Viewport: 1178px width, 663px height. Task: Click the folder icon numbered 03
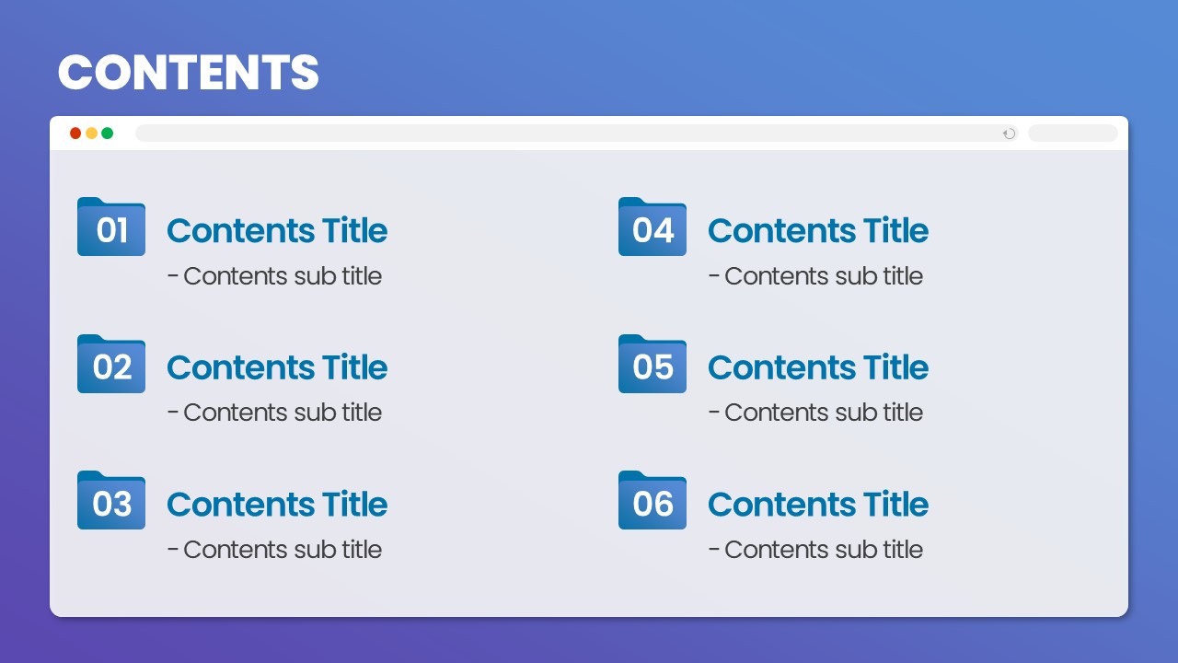pos(111,501)
